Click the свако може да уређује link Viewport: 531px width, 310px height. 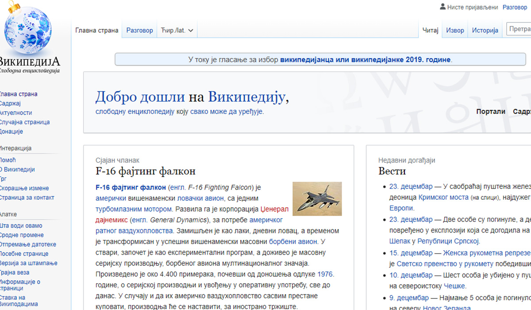tap(227, 112)
